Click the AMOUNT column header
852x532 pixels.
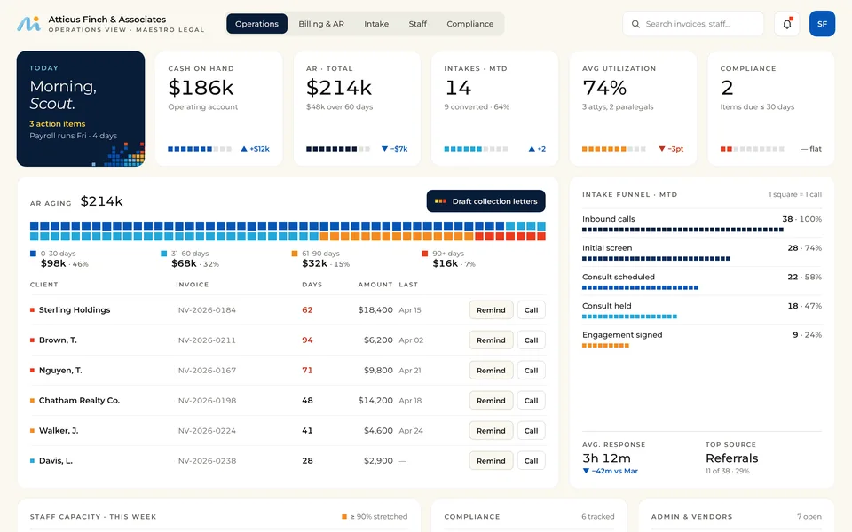click(x=375, y=285)
